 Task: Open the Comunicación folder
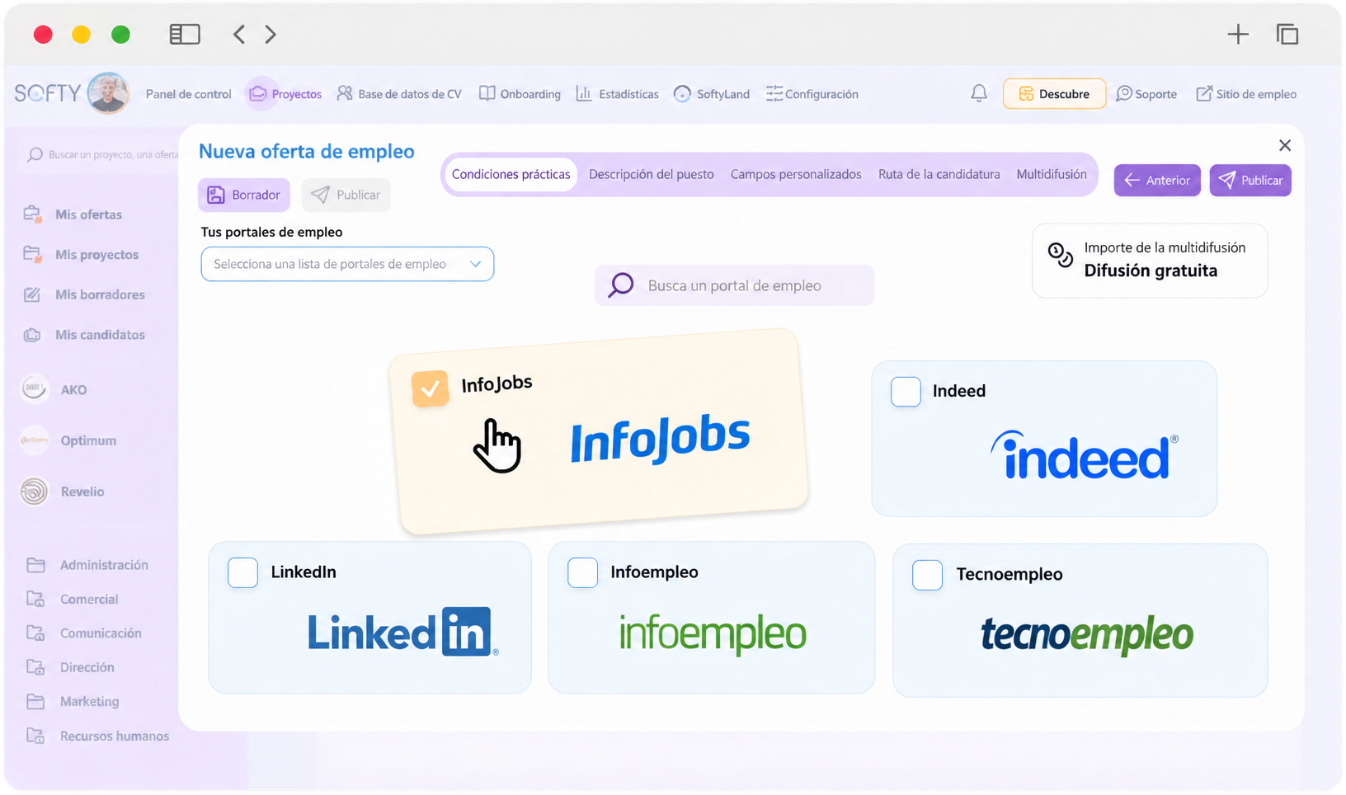coord(84,633)
